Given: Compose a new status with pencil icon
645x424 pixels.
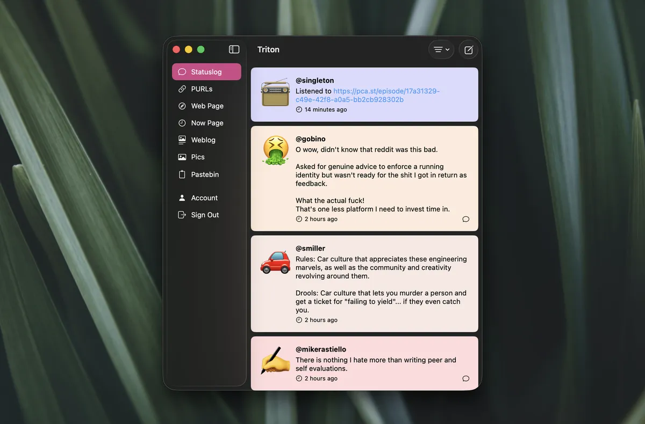Looking at the screenshot, I should pyautogui.click(x=469, y=49).
